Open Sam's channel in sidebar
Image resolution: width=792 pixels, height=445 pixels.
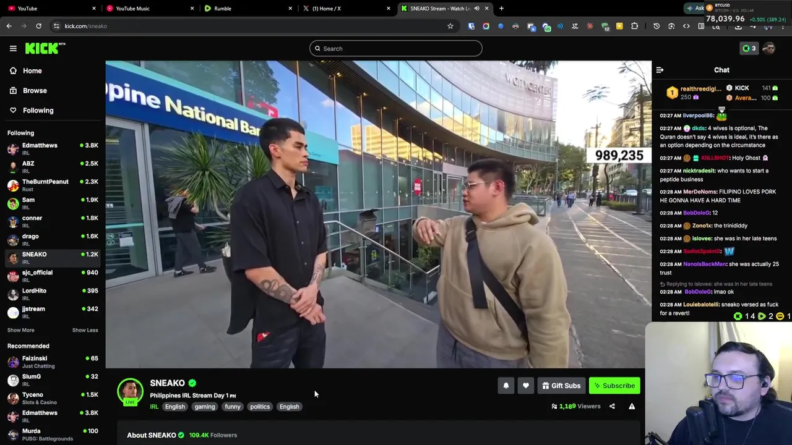pos(53,203)
